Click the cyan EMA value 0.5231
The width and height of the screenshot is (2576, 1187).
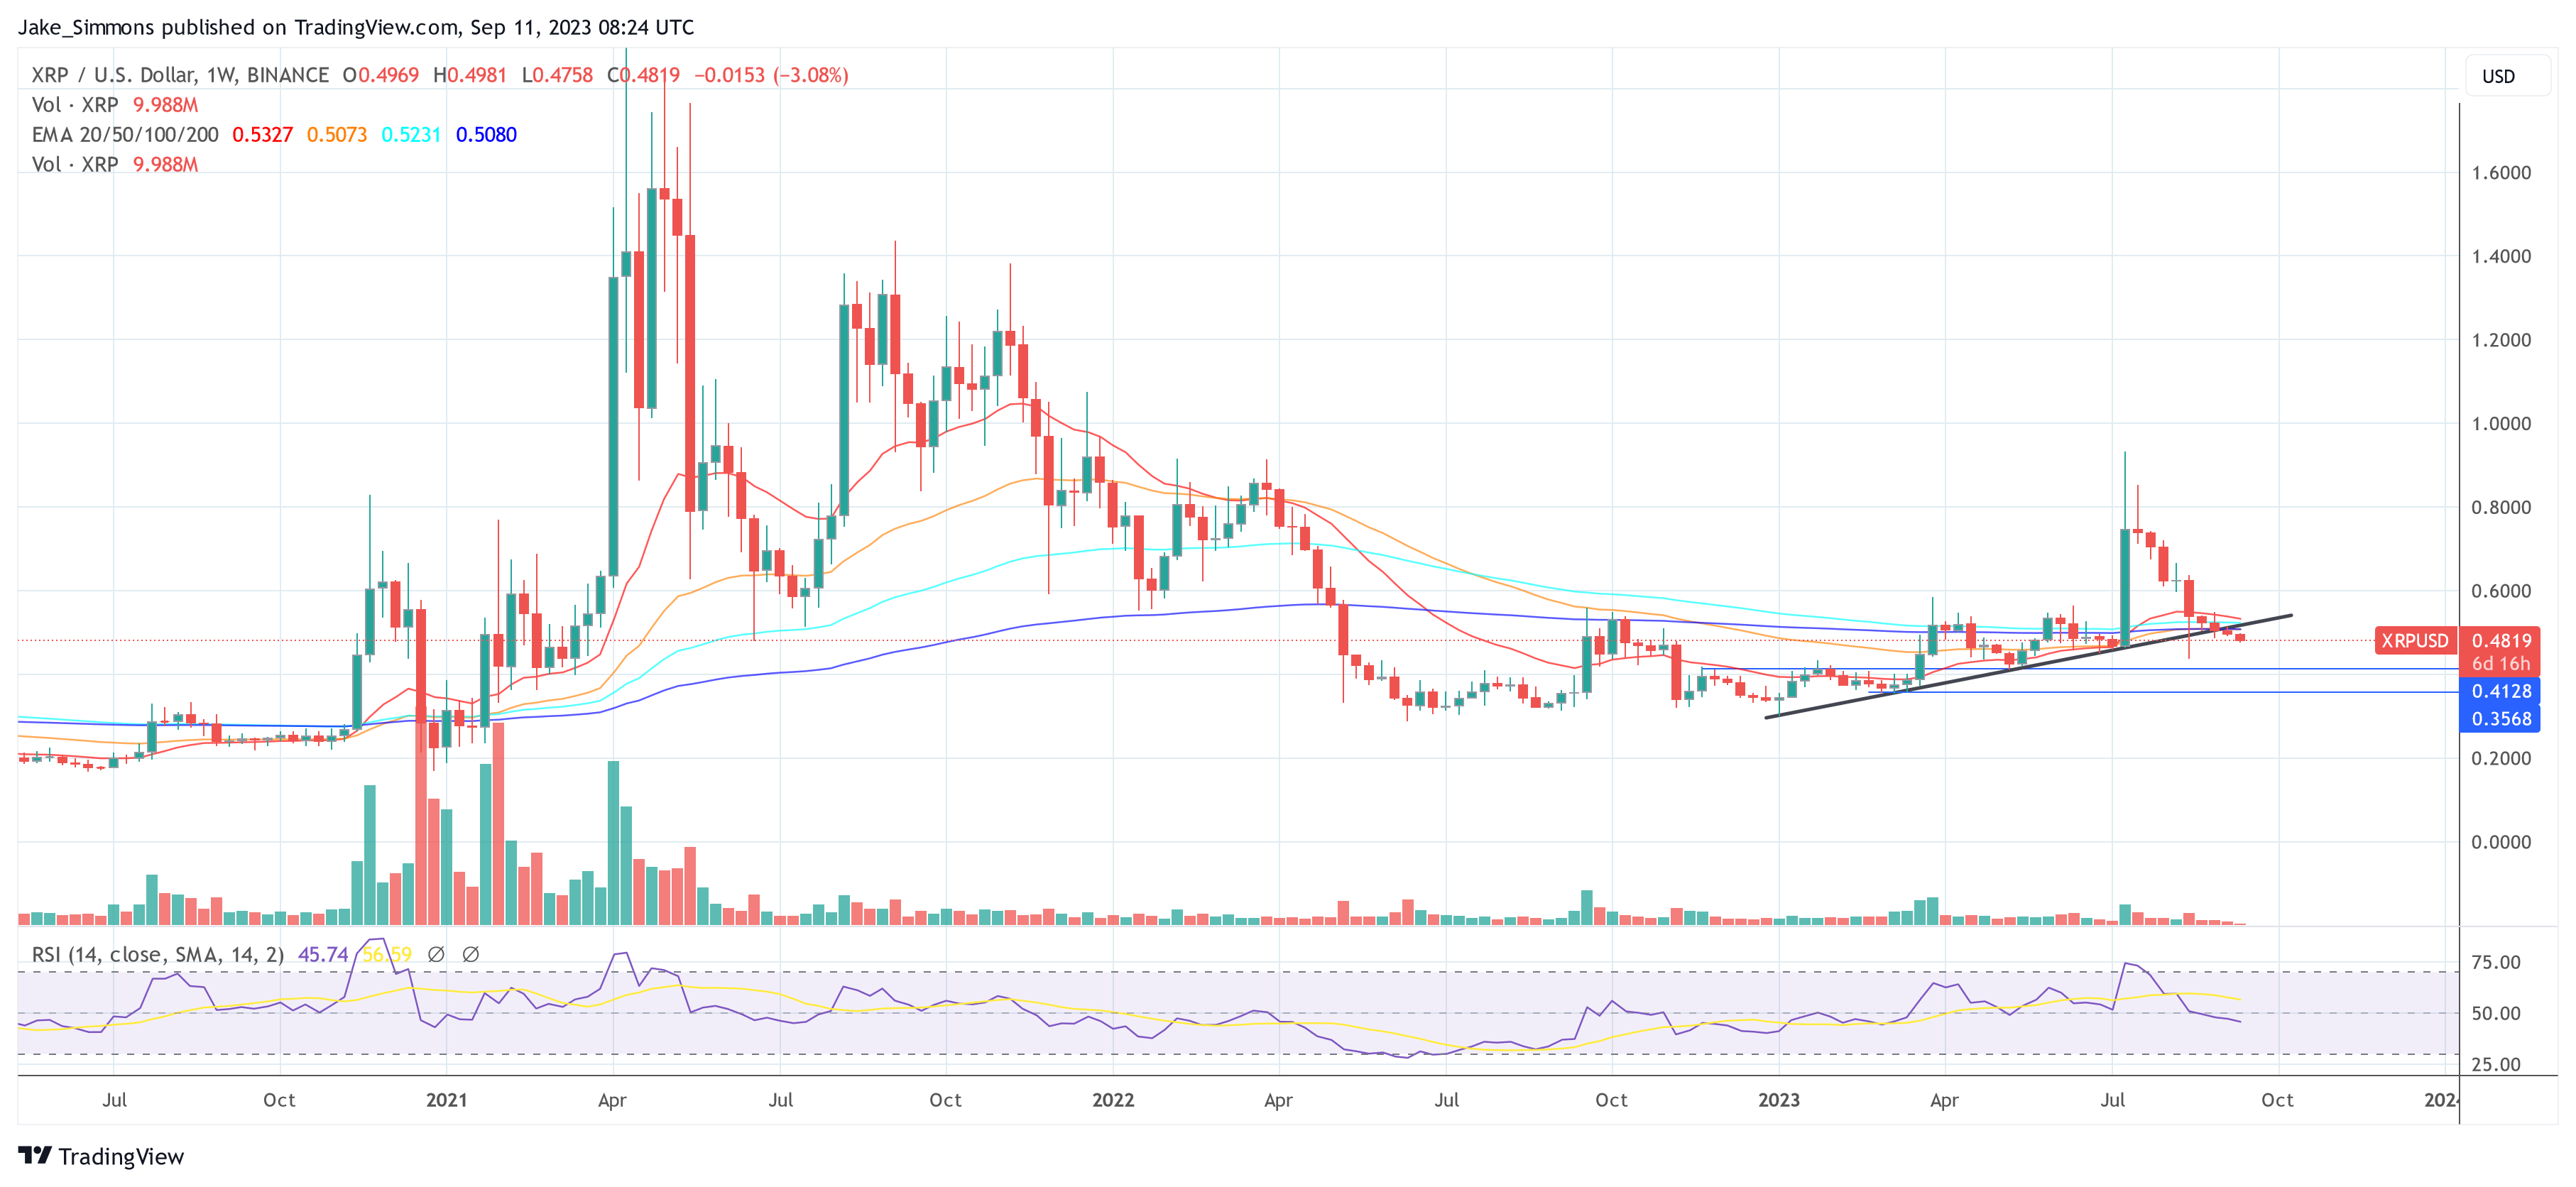[411, 134]
